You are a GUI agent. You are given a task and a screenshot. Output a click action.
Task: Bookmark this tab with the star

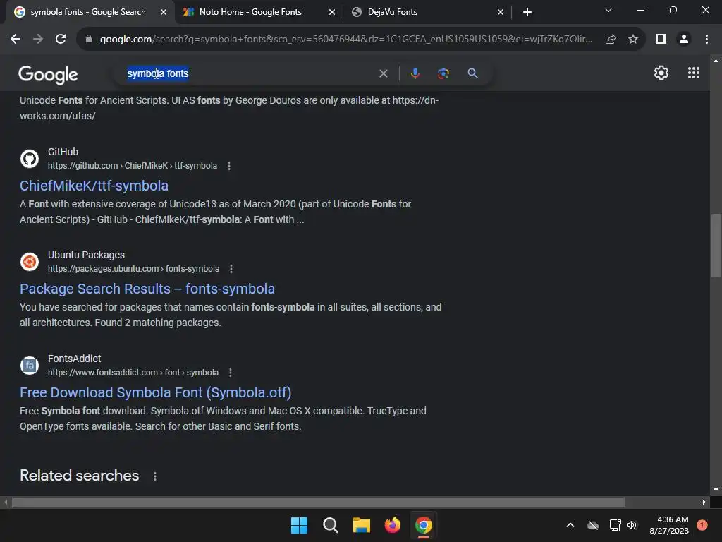point(633,40)
